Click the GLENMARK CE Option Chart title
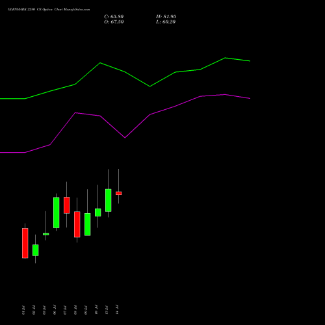 pos(49,10)
